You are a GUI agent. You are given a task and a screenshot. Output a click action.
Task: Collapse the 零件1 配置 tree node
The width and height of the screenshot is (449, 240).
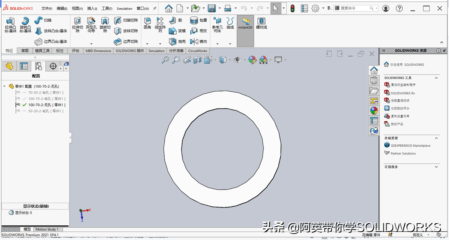4,86
